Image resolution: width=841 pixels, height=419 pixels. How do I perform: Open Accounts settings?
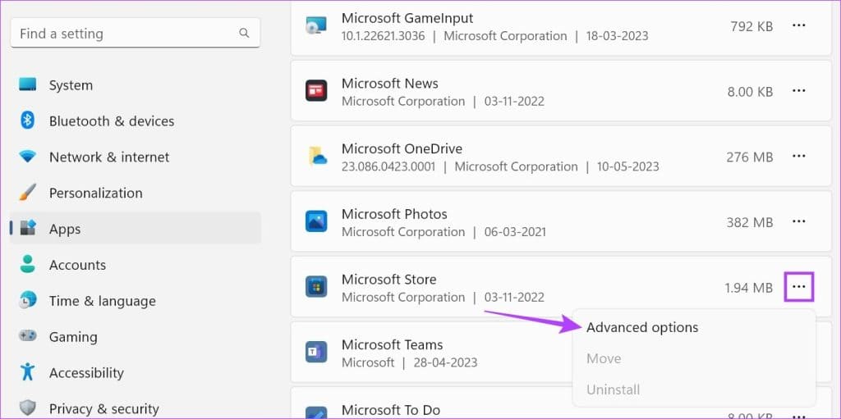77,265
